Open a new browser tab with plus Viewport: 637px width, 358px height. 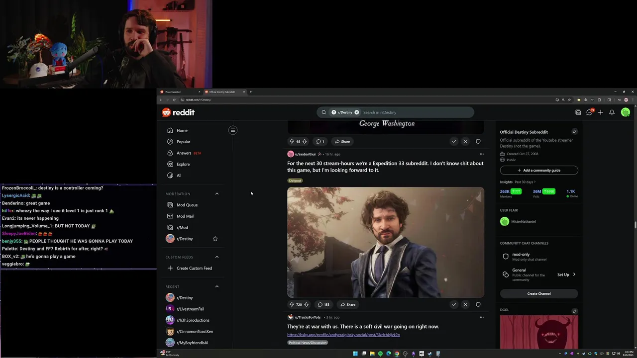click(x=251, y=92)
